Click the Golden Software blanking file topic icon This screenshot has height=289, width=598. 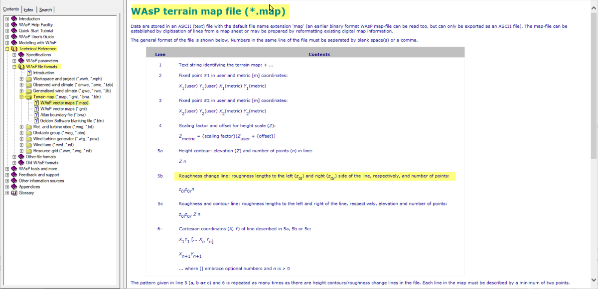(x=36, y=120)
